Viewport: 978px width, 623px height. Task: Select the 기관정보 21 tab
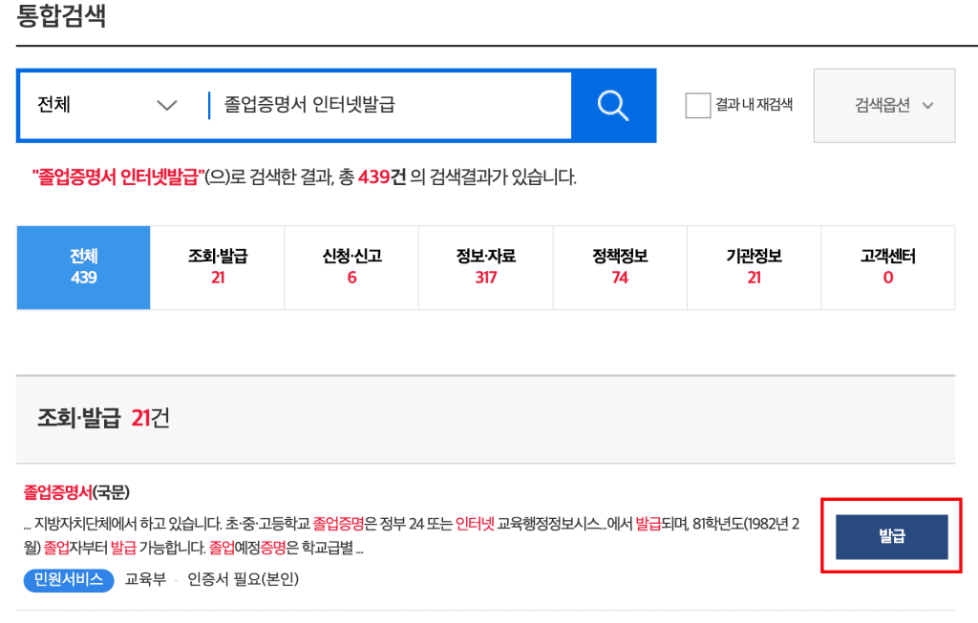click(x=755, y=267)
